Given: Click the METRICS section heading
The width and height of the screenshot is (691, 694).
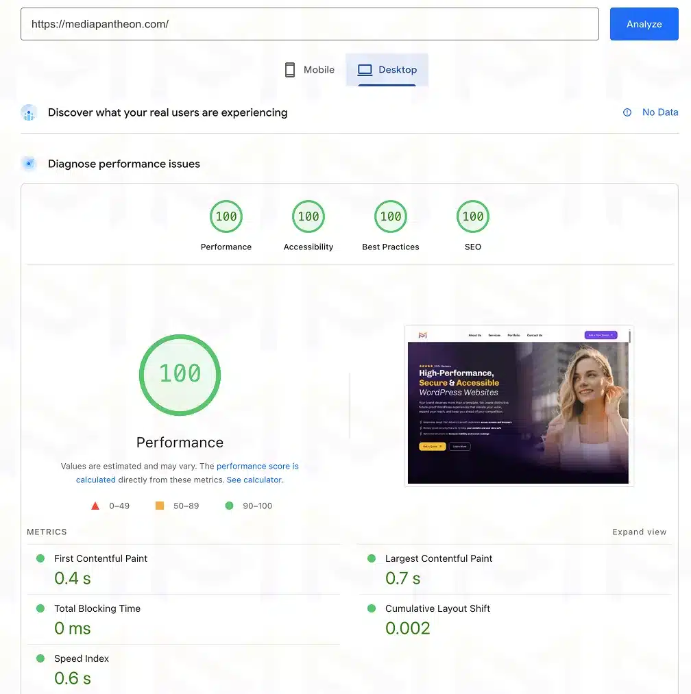Looking at the screenshot, I should click(x=47, y=532).
